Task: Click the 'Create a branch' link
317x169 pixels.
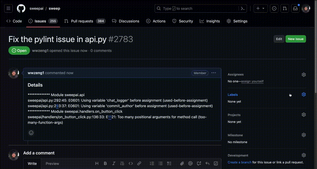Action: (240, 162)
